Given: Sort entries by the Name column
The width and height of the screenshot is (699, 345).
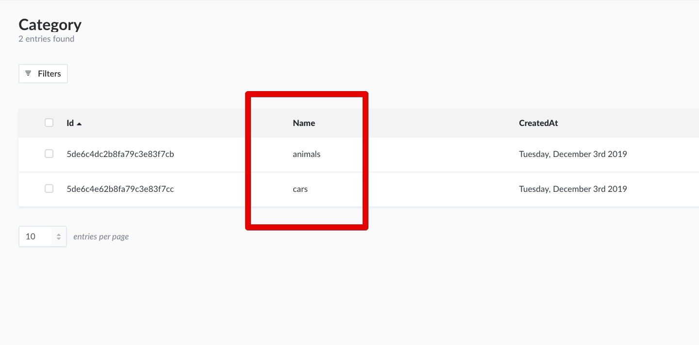Looking at the screenshot, I should 303,123.
